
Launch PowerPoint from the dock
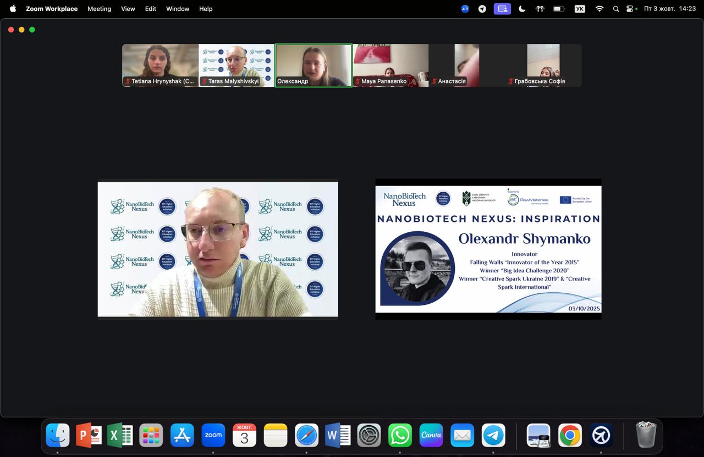[89, 436]
